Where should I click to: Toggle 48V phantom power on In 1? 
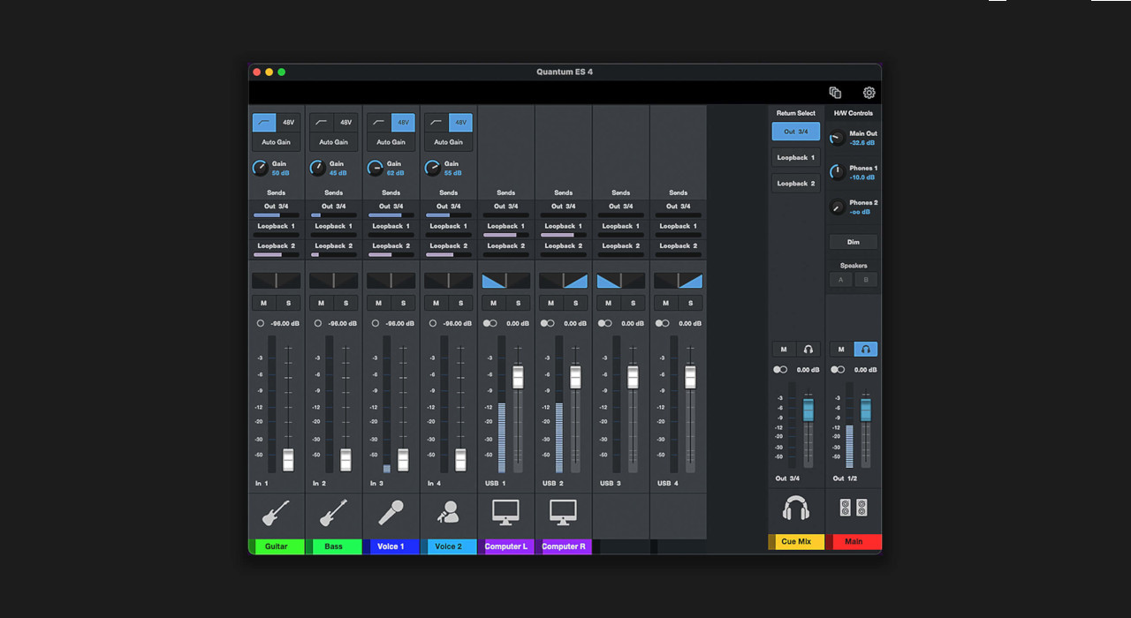[x=289, y=123]
